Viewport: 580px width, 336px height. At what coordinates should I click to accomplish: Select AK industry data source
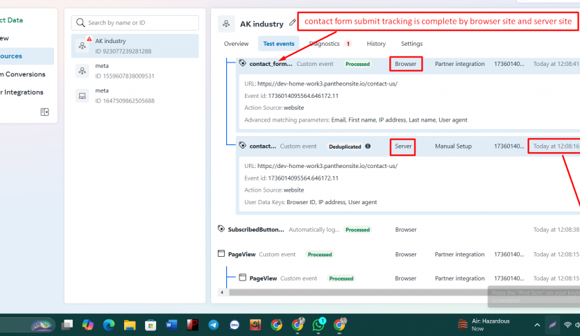(x=135, y=46)
